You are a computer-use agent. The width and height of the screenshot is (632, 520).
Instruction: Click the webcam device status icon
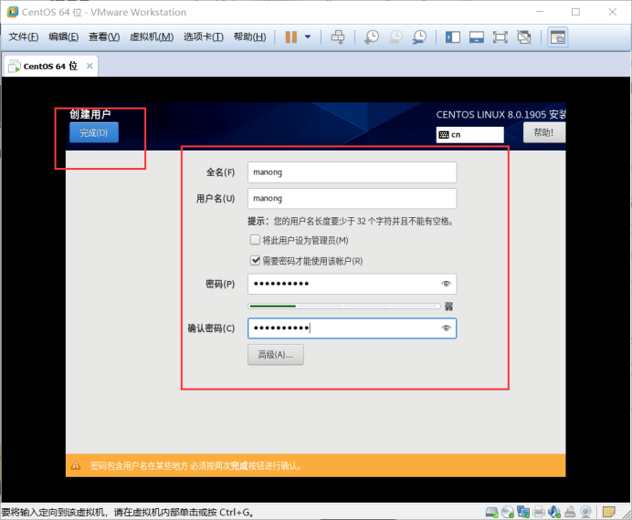tap(585, 512)
